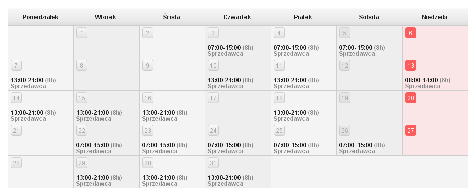Click the red day 27 badge
The image size is (476, 196).
point(410,130)
